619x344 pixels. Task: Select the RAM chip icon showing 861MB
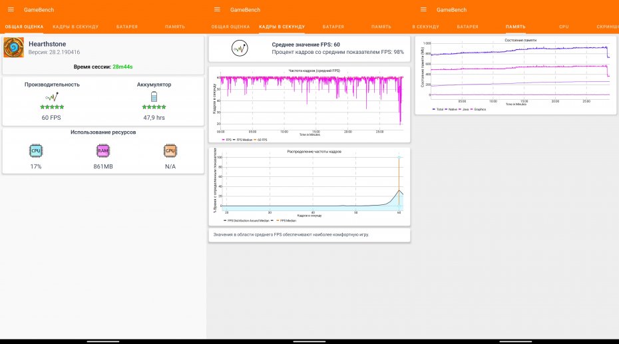103,151
